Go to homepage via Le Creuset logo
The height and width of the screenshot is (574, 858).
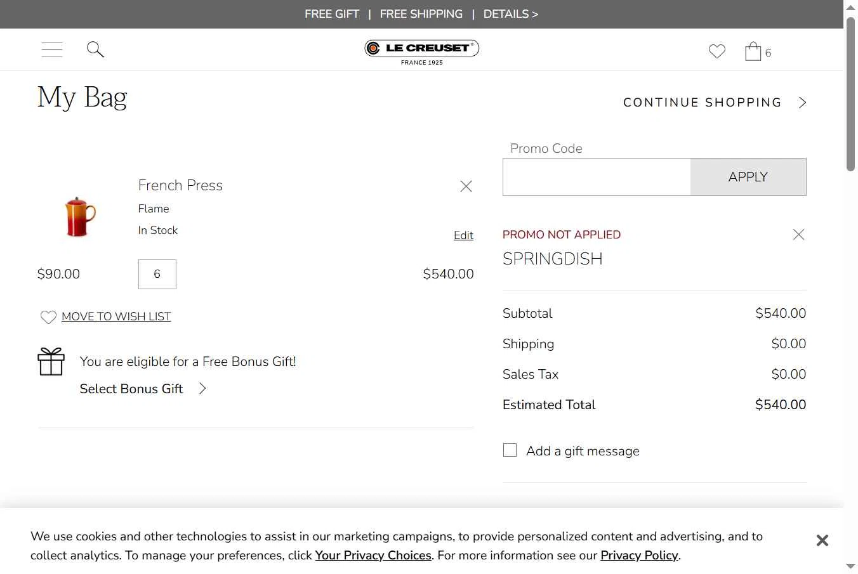[422, 52]
